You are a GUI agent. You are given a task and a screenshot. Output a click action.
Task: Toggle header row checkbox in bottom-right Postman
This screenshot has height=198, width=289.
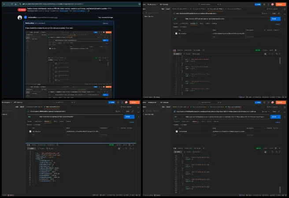[176, 132]
